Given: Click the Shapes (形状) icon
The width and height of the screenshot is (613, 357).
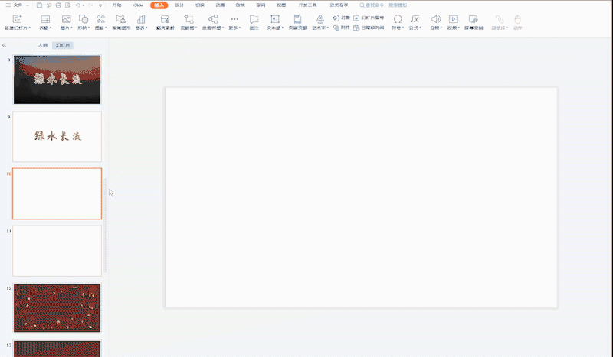Looking at the screenshot, I should 84,19.
